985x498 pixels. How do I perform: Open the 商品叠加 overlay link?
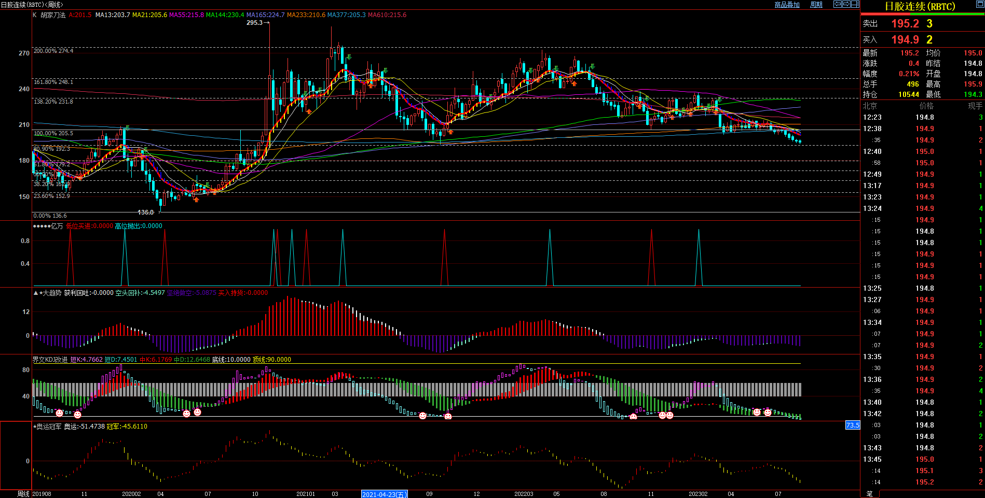click(787, 5)
